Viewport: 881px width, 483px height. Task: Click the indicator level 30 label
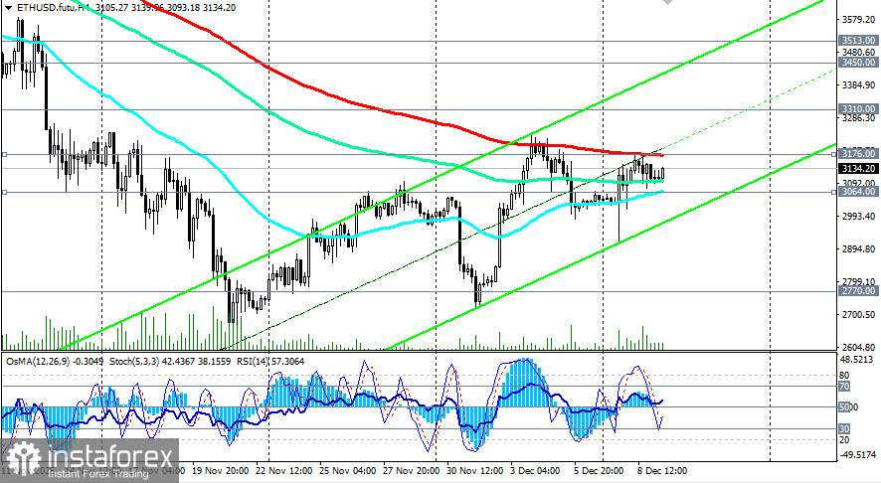click(x=844, y=429)
